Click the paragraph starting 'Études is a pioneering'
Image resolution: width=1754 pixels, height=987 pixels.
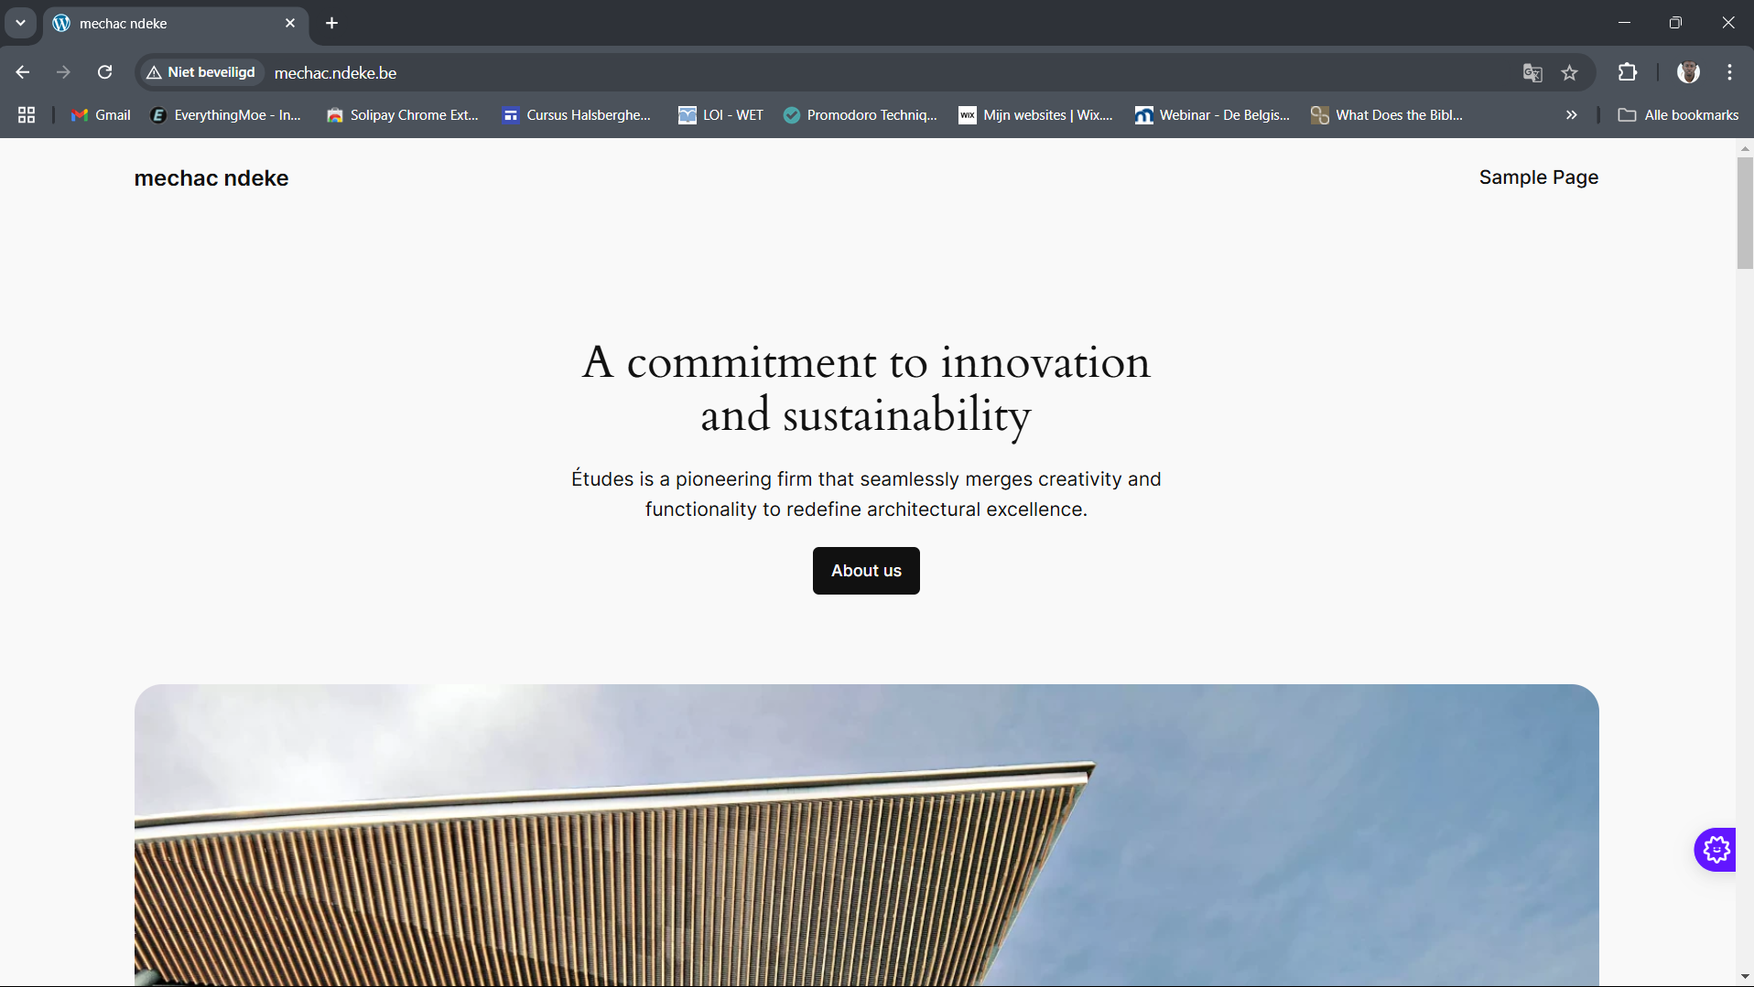[866, 494]
